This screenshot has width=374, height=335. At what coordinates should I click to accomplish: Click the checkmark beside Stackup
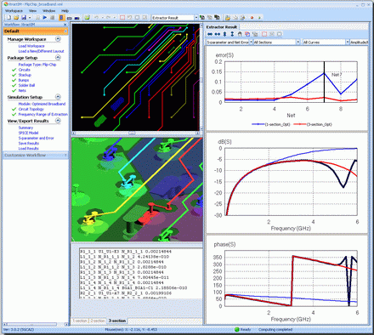pos(14,75)
